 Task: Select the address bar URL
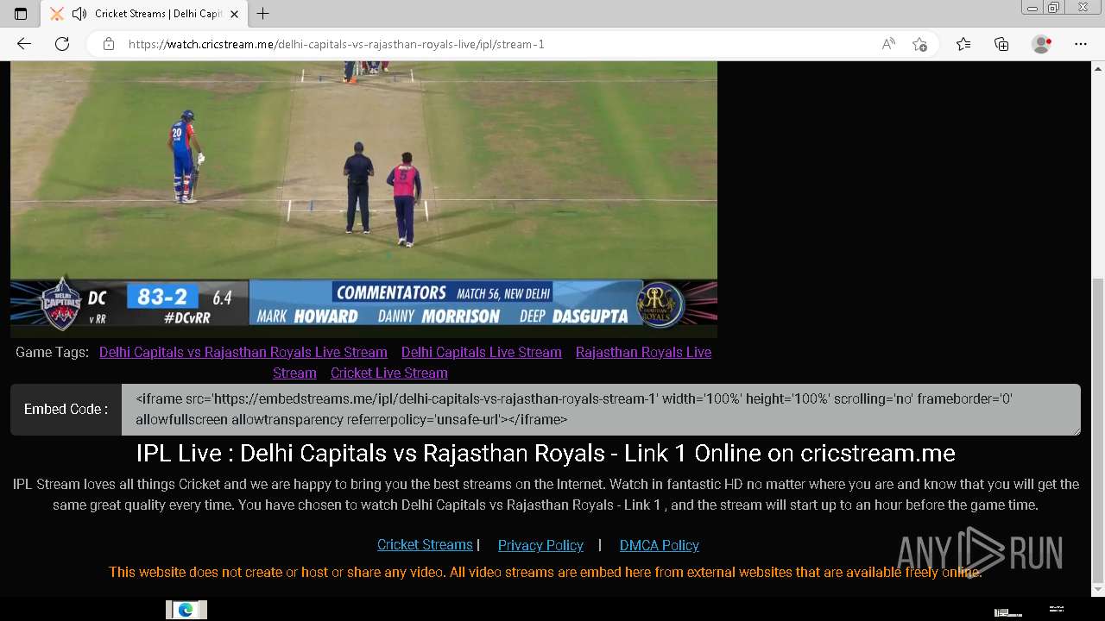tap(336, 44)
